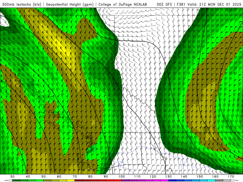The width and height of the screenshot is (243, 182).
Task: Click the '90' legend label
Action: 106,177
